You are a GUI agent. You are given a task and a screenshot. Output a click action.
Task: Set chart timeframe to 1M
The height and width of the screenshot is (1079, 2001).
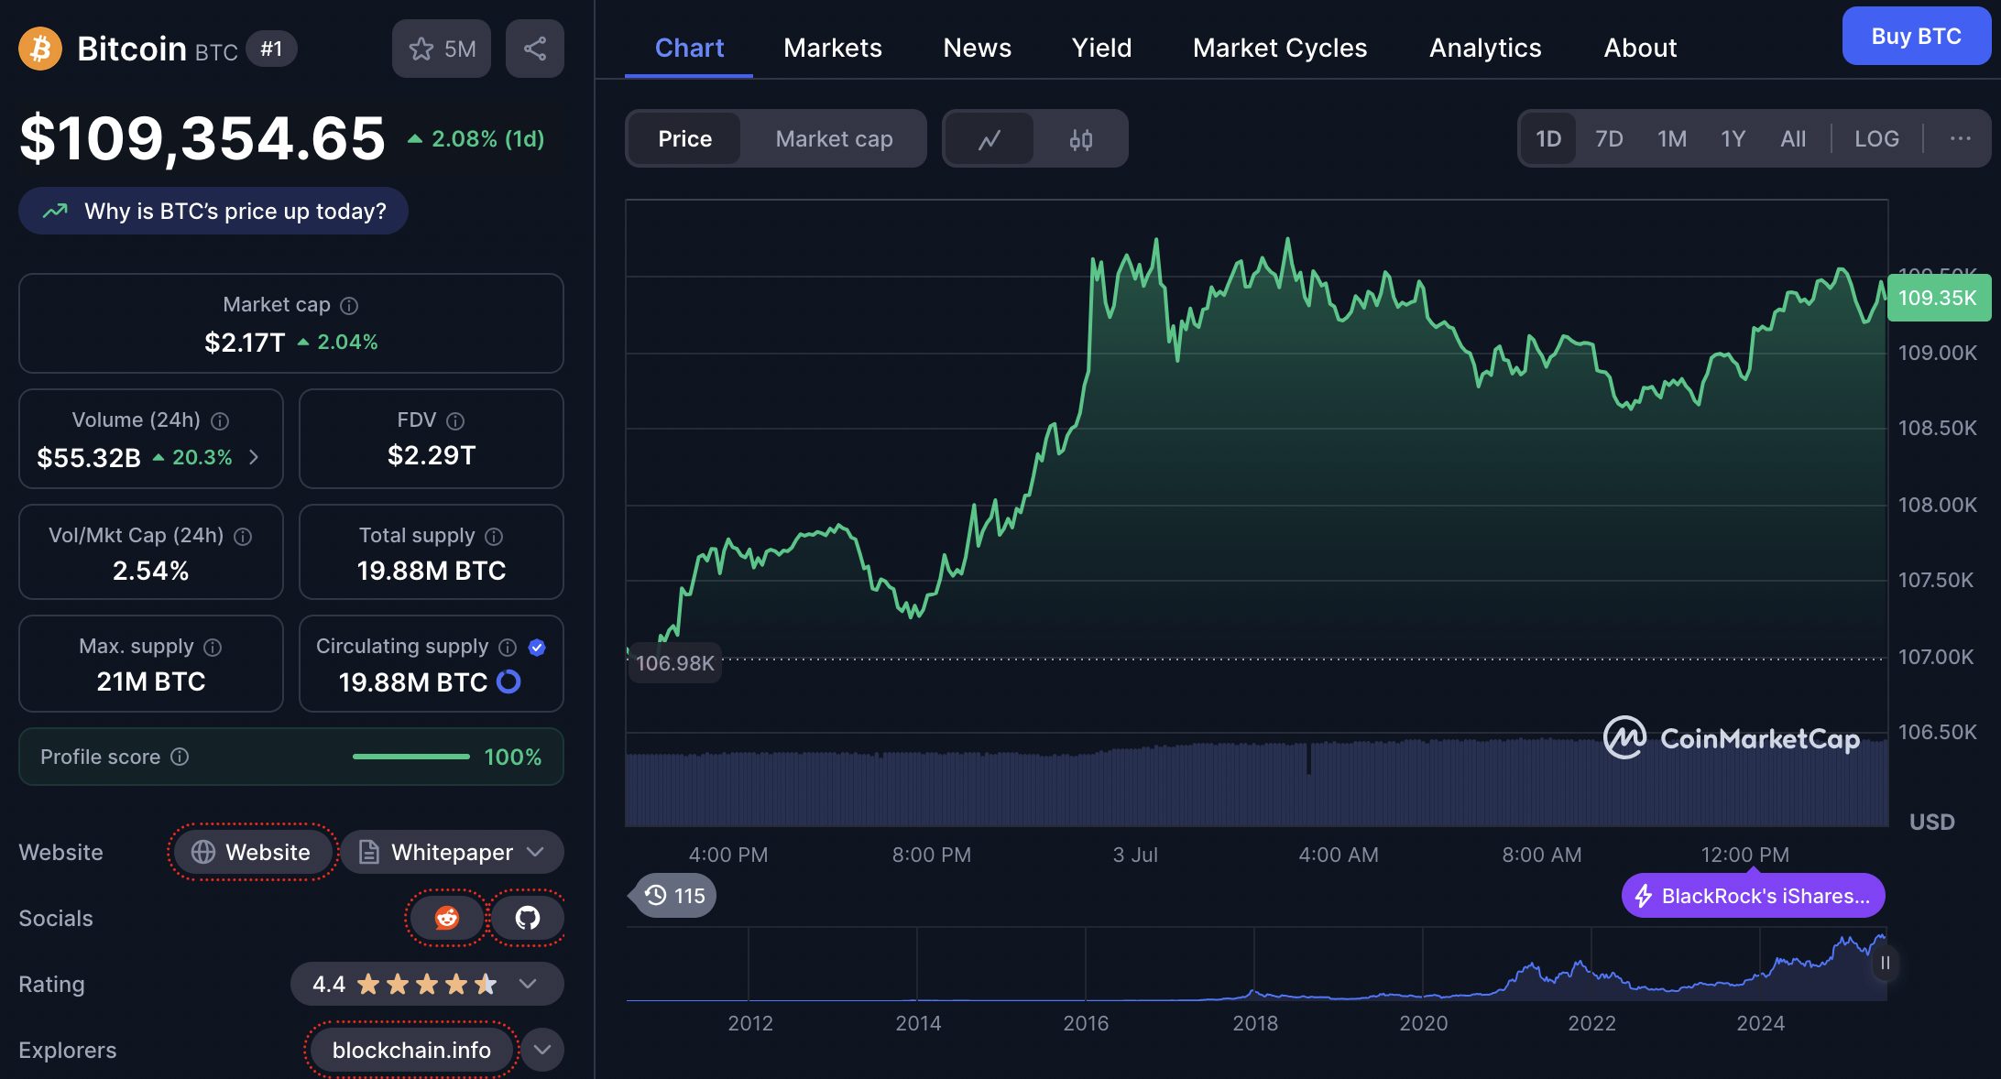tap(1671, 138)
